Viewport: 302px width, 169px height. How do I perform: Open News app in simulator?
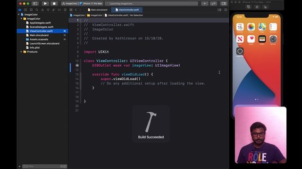point(240,39)
